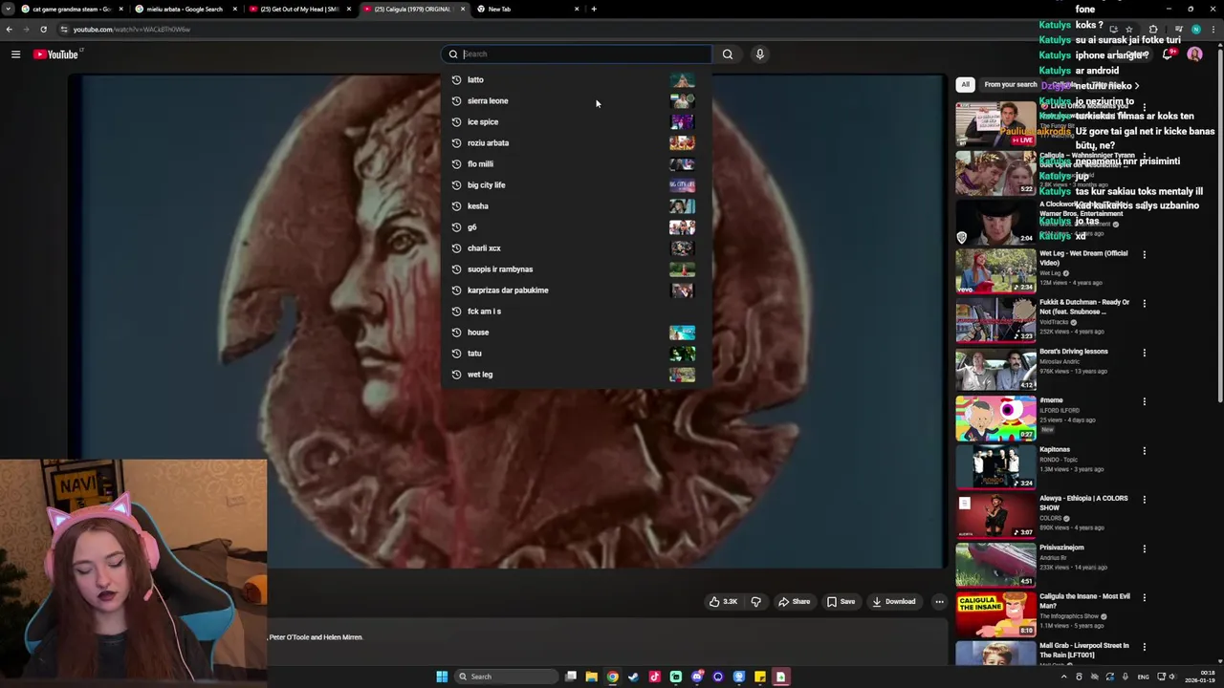
Task: Go back with browser back arrow
Action: point(9,30)
